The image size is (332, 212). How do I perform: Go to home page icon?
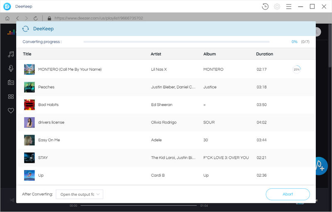(x=7, y=18)
